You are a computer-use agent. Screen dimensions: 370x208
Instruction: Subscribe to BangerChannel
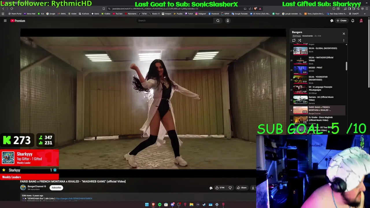click(56, 187)
